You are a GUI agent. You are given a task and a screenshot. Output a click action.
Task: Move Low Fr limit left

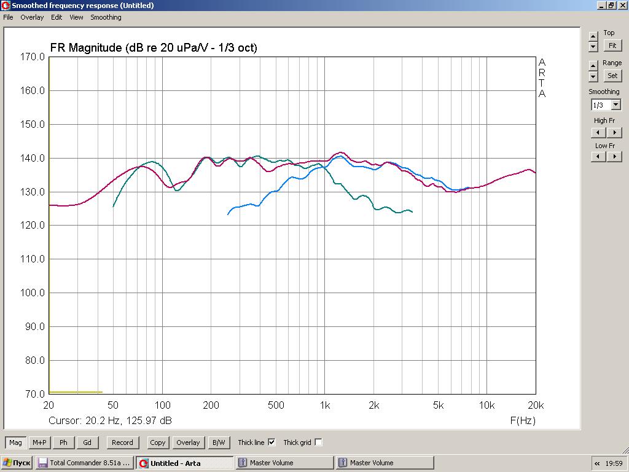point(598,157)
